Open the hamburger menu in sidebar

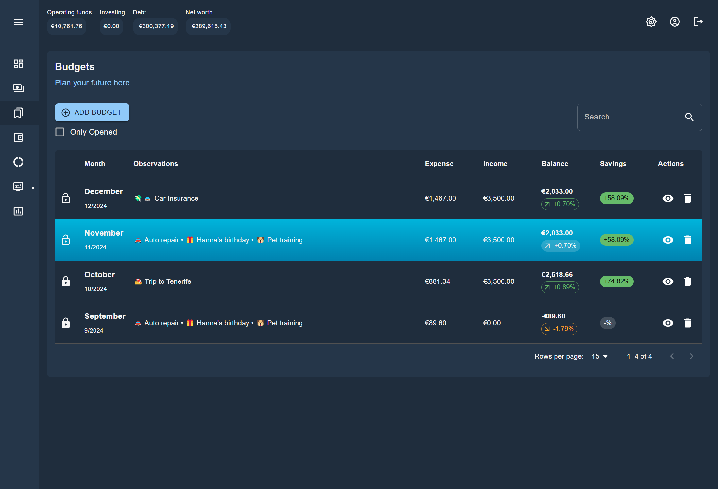tap(18, 22)
